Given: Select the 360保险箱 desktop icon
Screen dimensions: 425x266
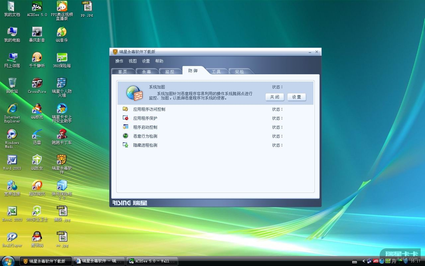Looking at the screenshot, I should coord(62,60).
